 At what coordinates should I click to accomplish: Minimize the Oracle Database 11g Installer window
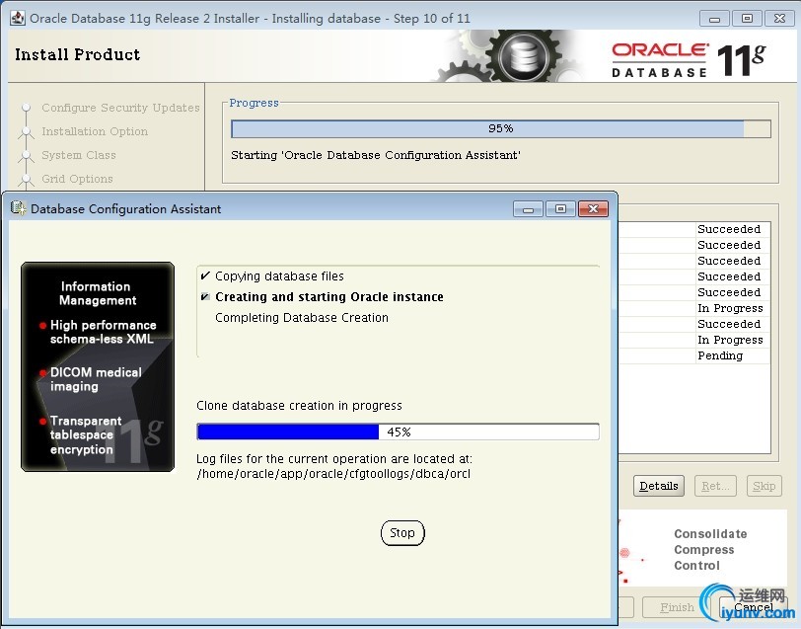(714, 19)
